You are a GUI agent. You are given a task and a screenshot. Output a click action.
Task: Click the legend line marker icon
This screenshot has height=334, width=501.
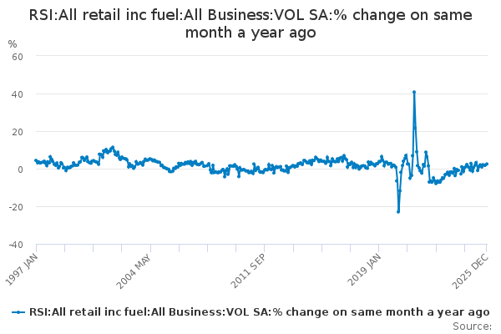coord(18,312)
